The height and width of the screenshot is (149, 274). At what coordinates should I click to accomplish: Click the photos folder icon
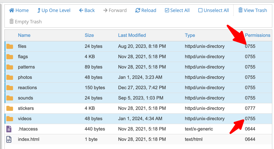tap(10, 77)
